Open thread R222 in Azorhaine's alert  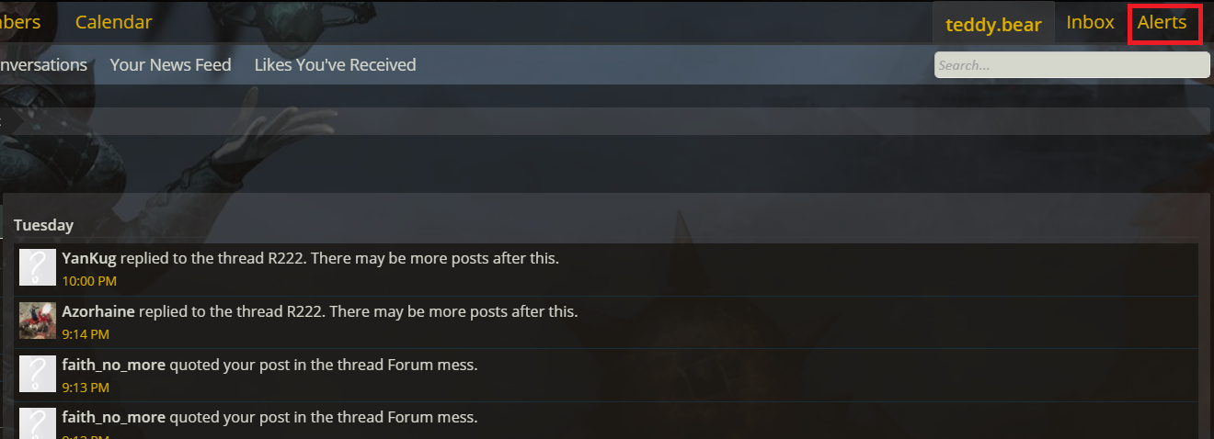tap(307, 311)
